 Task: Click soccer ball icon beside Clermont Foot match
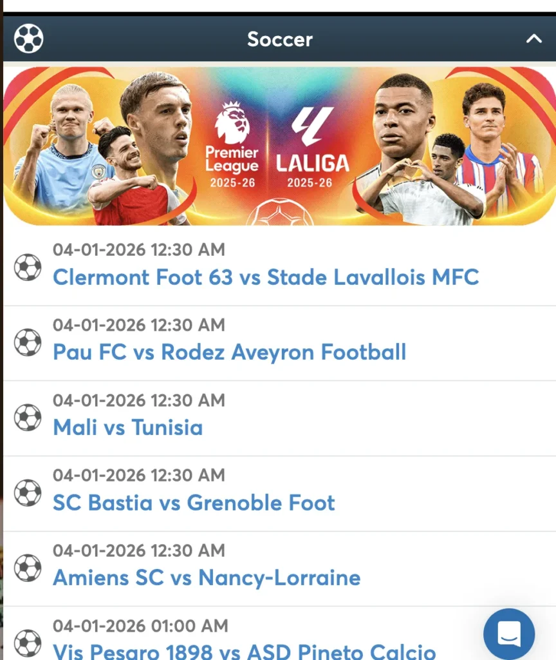(28, 267)
